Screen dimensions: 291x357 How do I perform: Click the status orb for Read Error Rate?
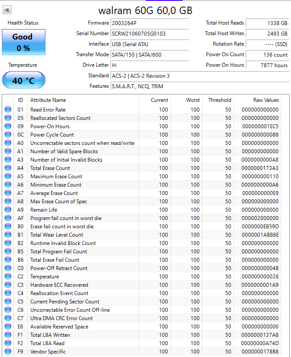pyautogui.click(x=8, y=110)
